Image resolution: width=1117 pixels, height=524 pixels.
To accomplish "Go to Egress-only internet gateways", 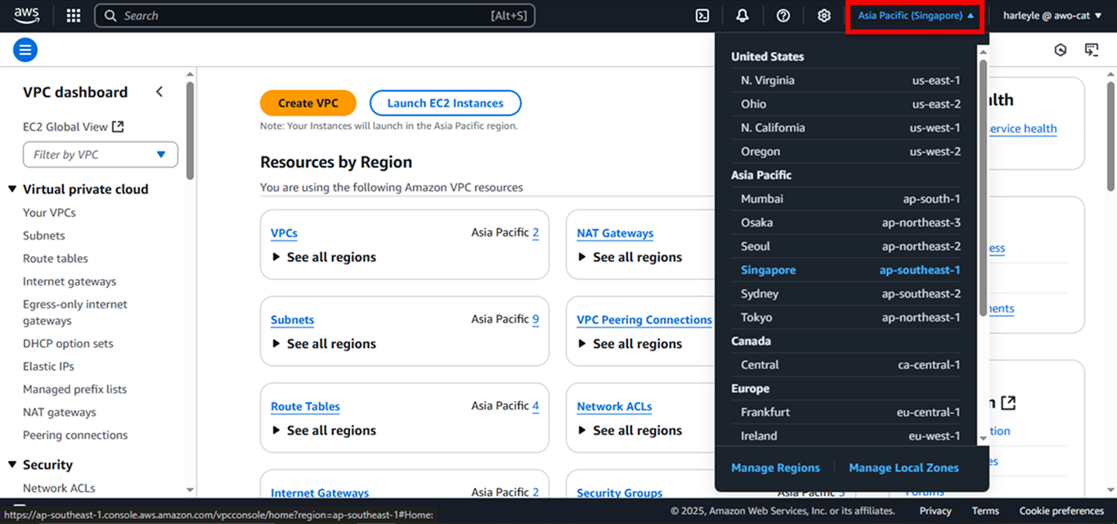I will (x=75, y=312).
